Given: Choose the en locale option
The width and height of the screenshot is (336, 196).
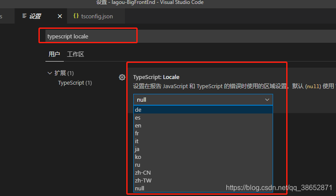Looking at the screenshot, I should (203, 126).
